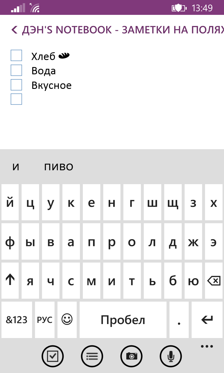Check the empty fourth list item checkbox
Image resolution: width=224 pixels, height=373 pixels.
click(x=16, y=99)
